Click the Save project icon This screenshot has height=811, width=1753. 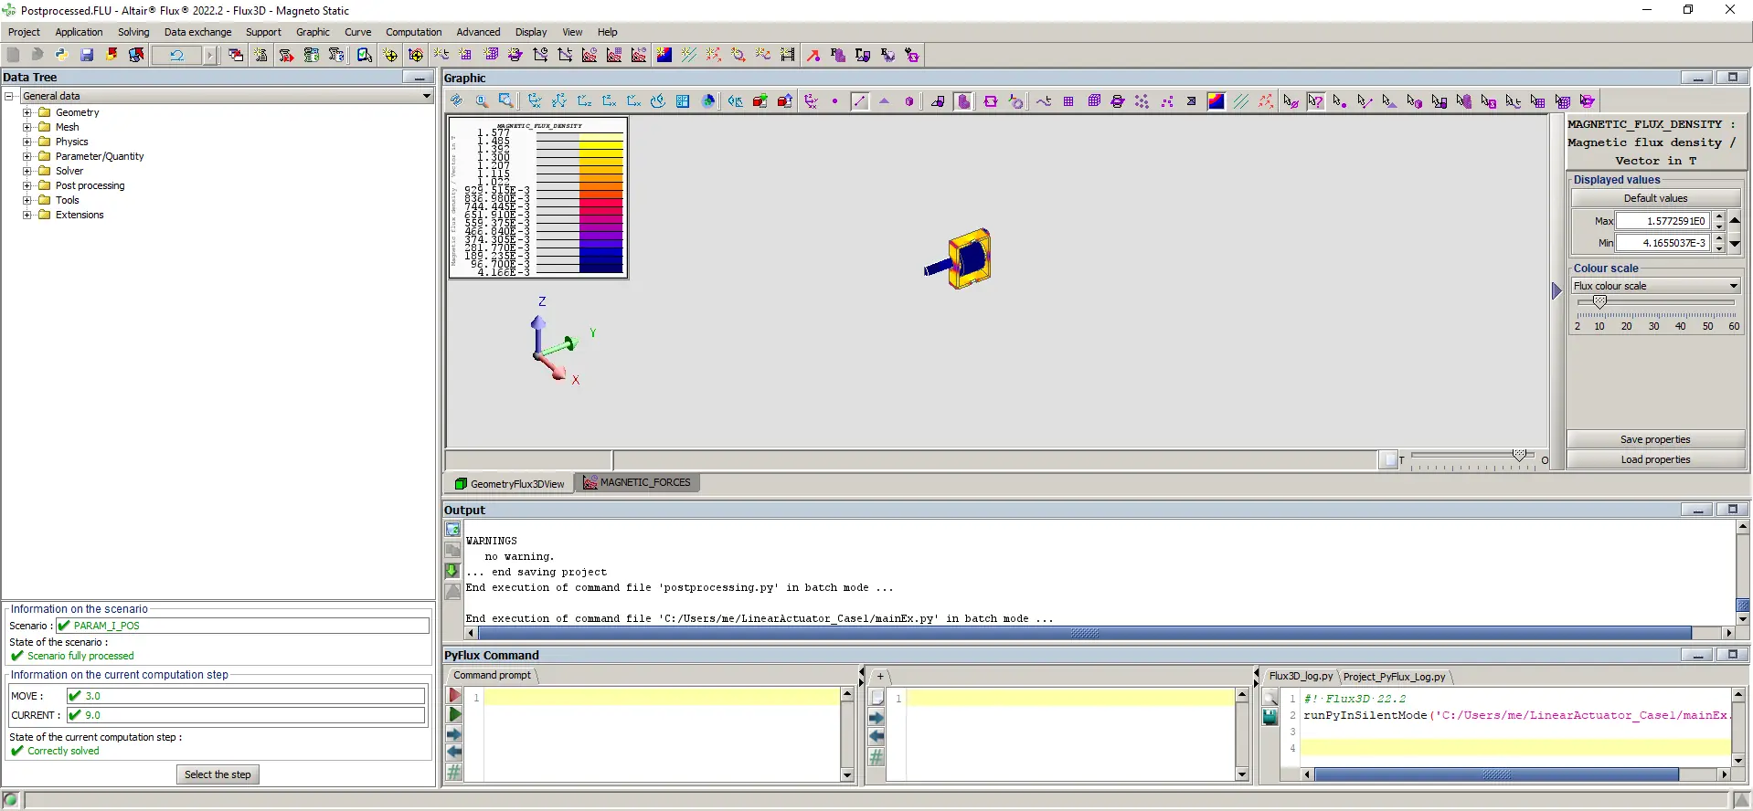tap(87, 55)
